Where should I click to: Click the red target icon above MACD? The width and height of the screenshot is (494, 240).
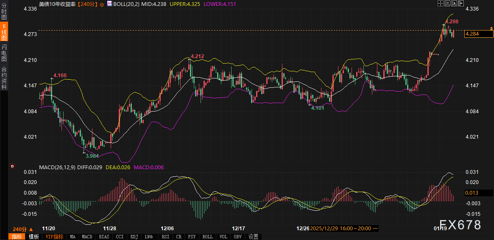coord(12,166)
